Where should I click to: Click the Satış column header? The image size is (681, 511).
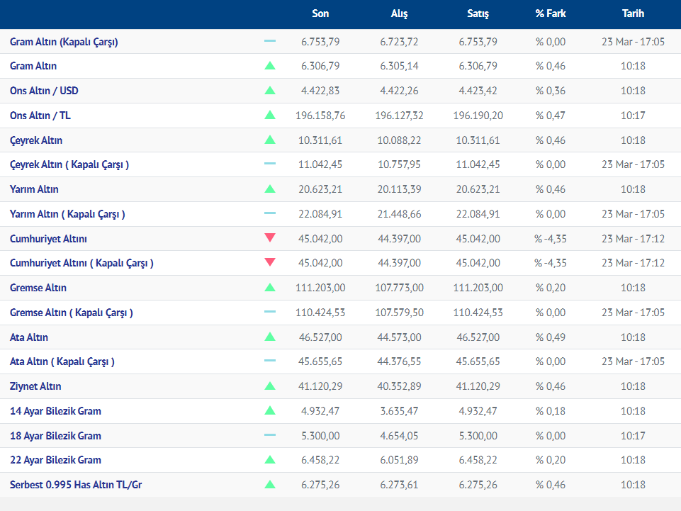click(x=478, y=13)
